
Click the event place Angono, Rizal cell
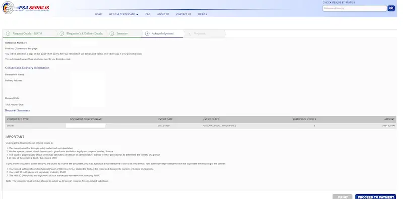[x=219, y=126]
